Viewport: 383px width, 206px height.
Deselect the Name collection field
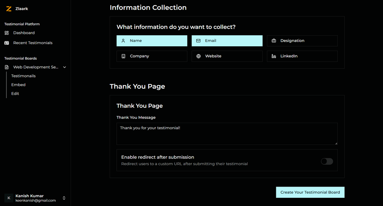pyautogui.click(x=152, y=40)
